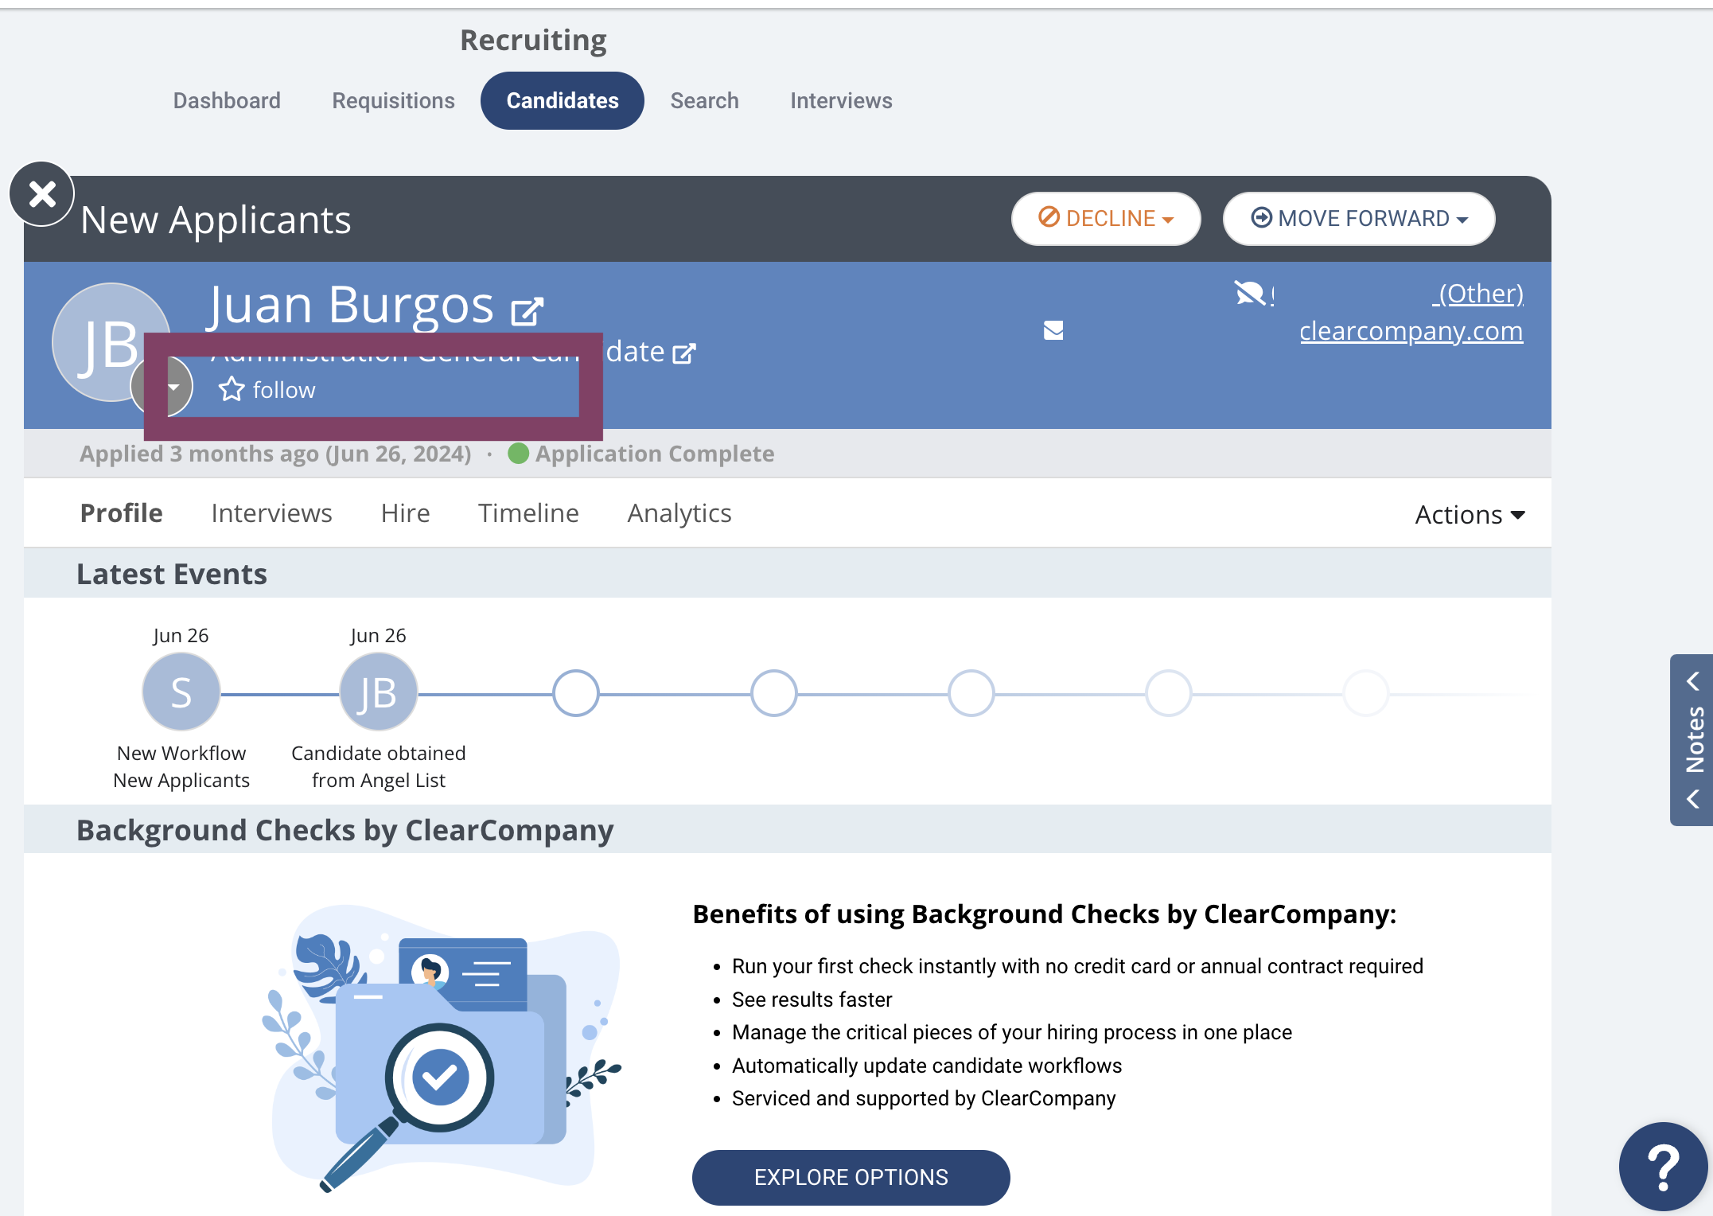Open the Move Forward dropdown
This screenshot has height=1216, width=1713.
[x=1359, y=219]
